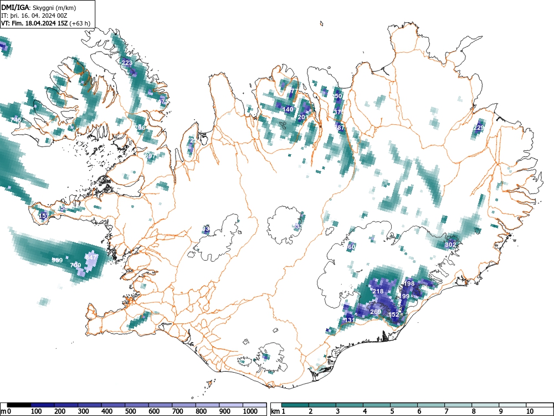The image size is (554, 416).
Task: Click the '201' visibility value label
Action: pos(303,117)
